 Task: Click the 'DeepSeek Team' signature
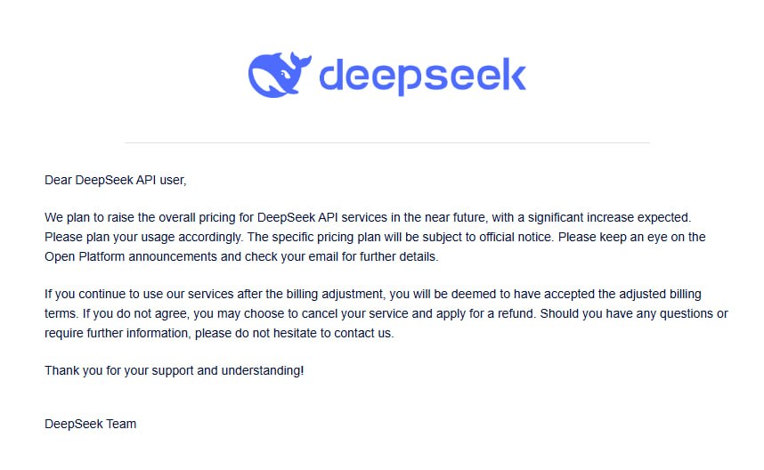coord(91,425)
